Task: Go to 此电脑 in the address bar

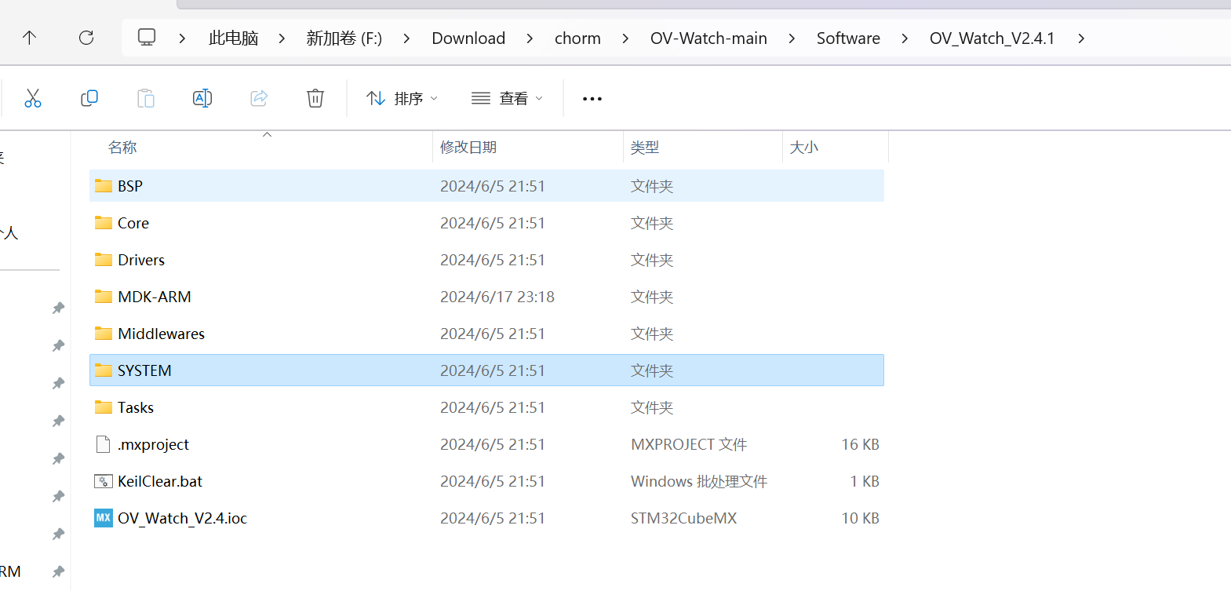Action: coord(234,38)
